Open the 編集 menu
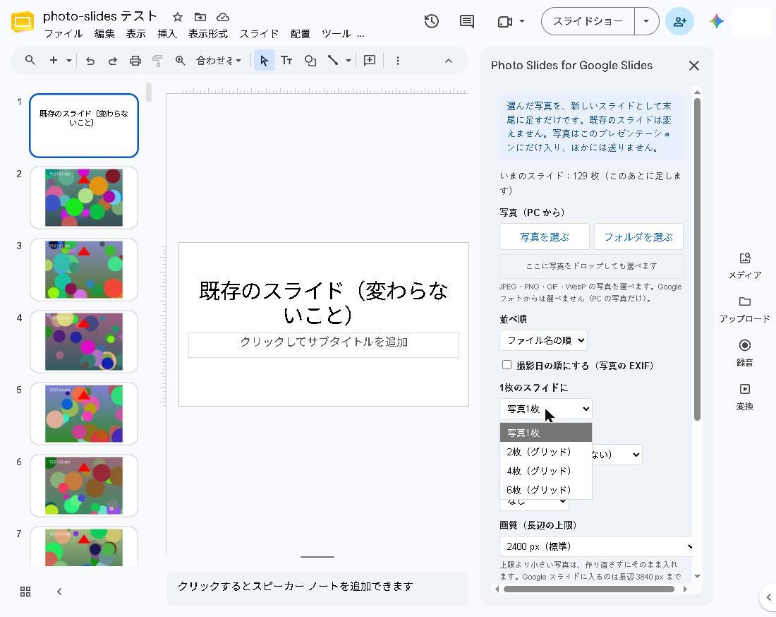 [x=104, y=34]
